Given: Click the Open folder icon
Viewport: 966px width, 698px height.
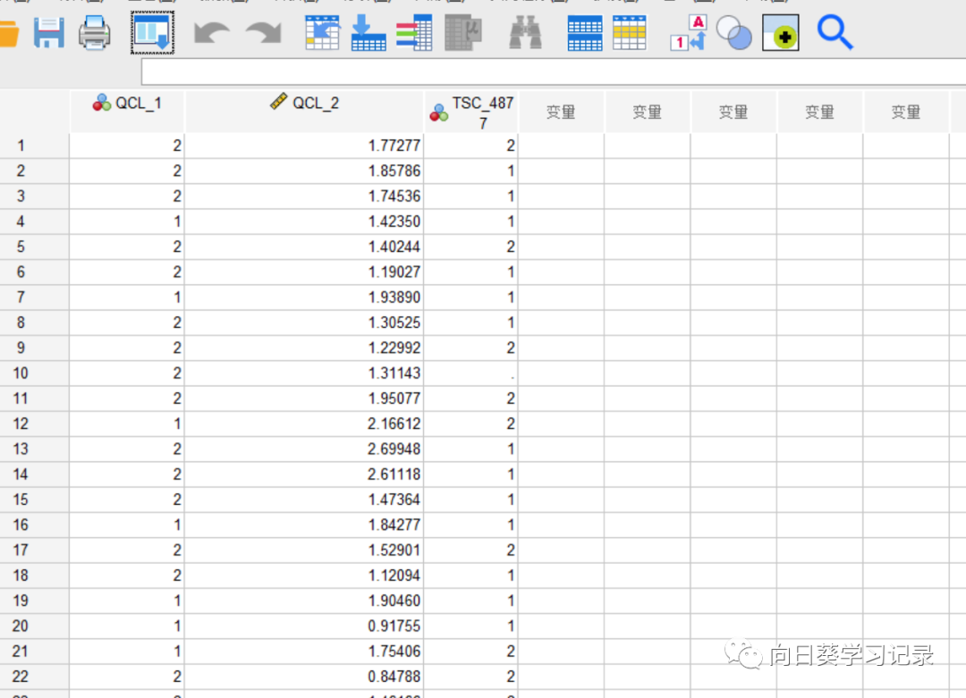Looking at the screenshot, I should (9, 33).
